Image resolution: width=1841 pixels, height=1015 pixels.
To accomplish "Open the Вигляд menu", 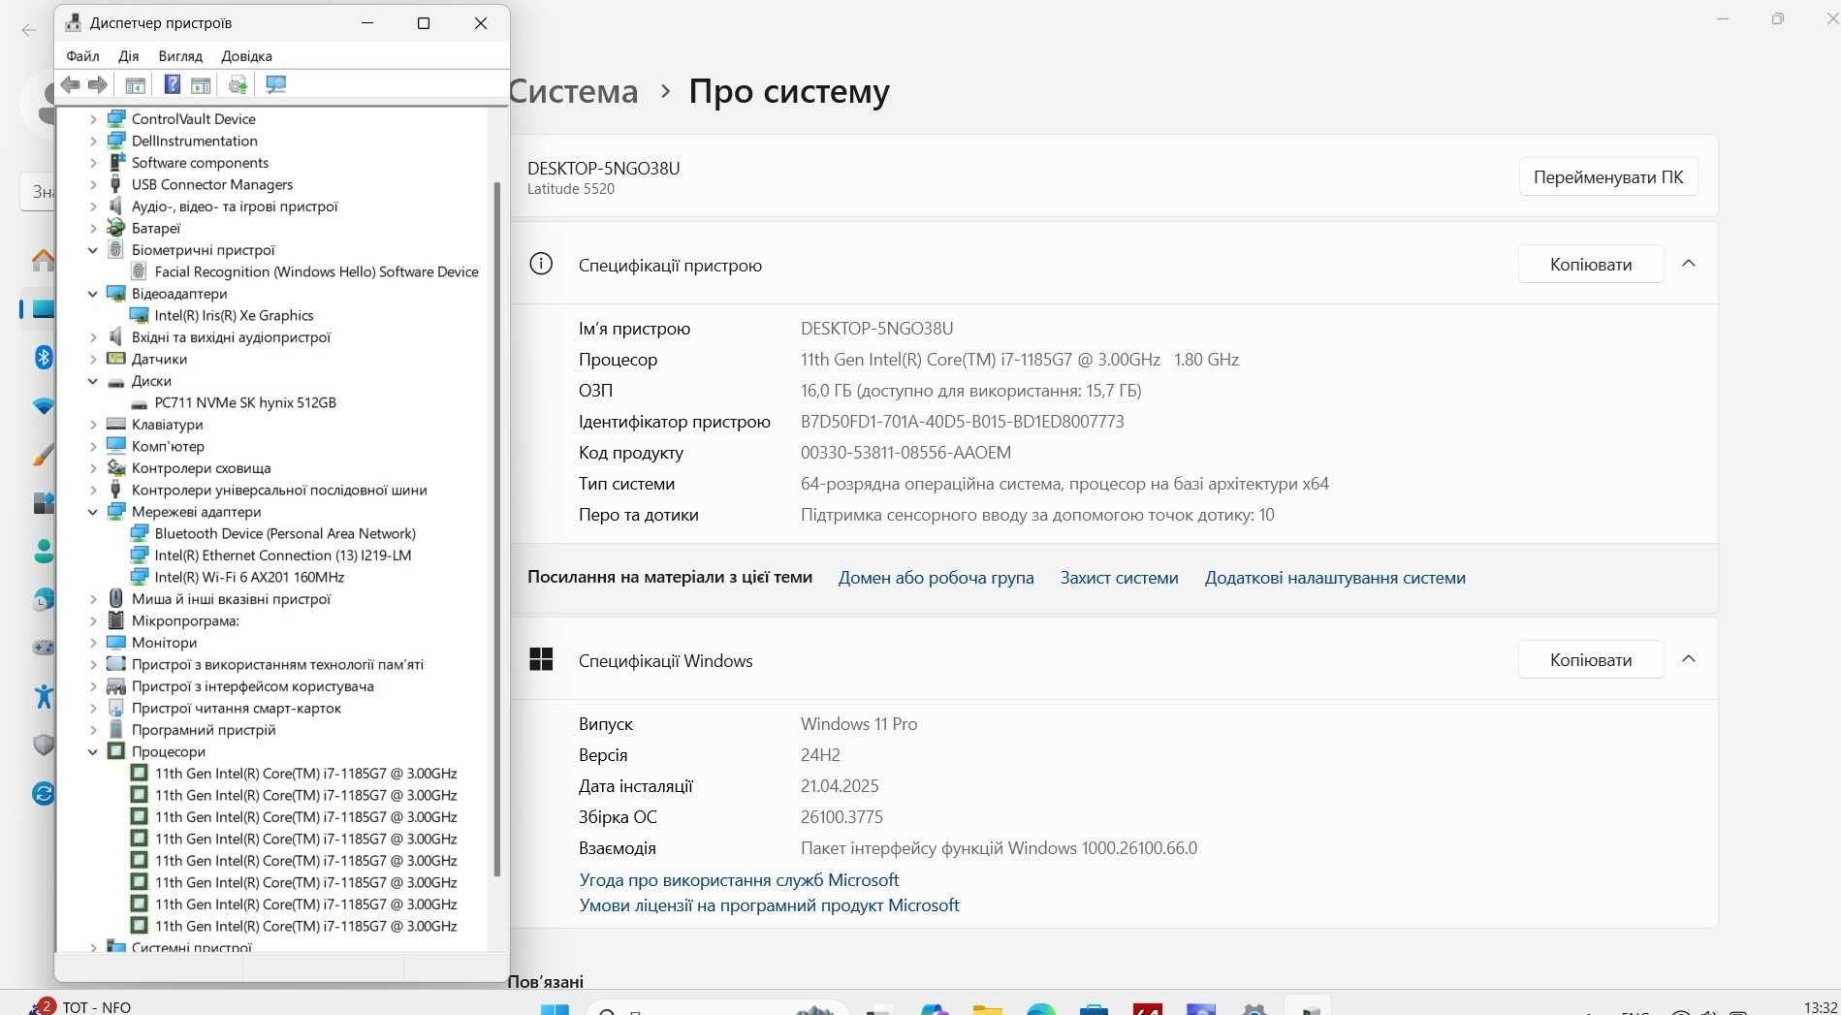I will tap(180, 56).
